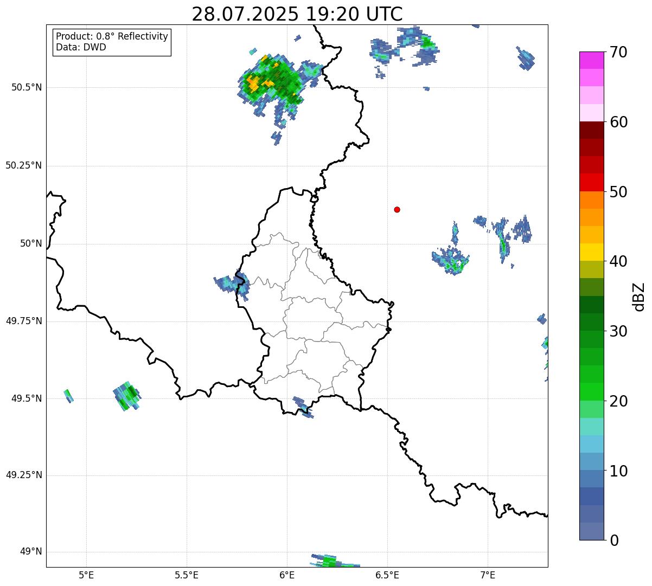
Task: Click the 5.5°E longitude label
Action: click(187, 575)
